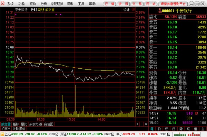Click the 卖一 16.15 order row

178,42
